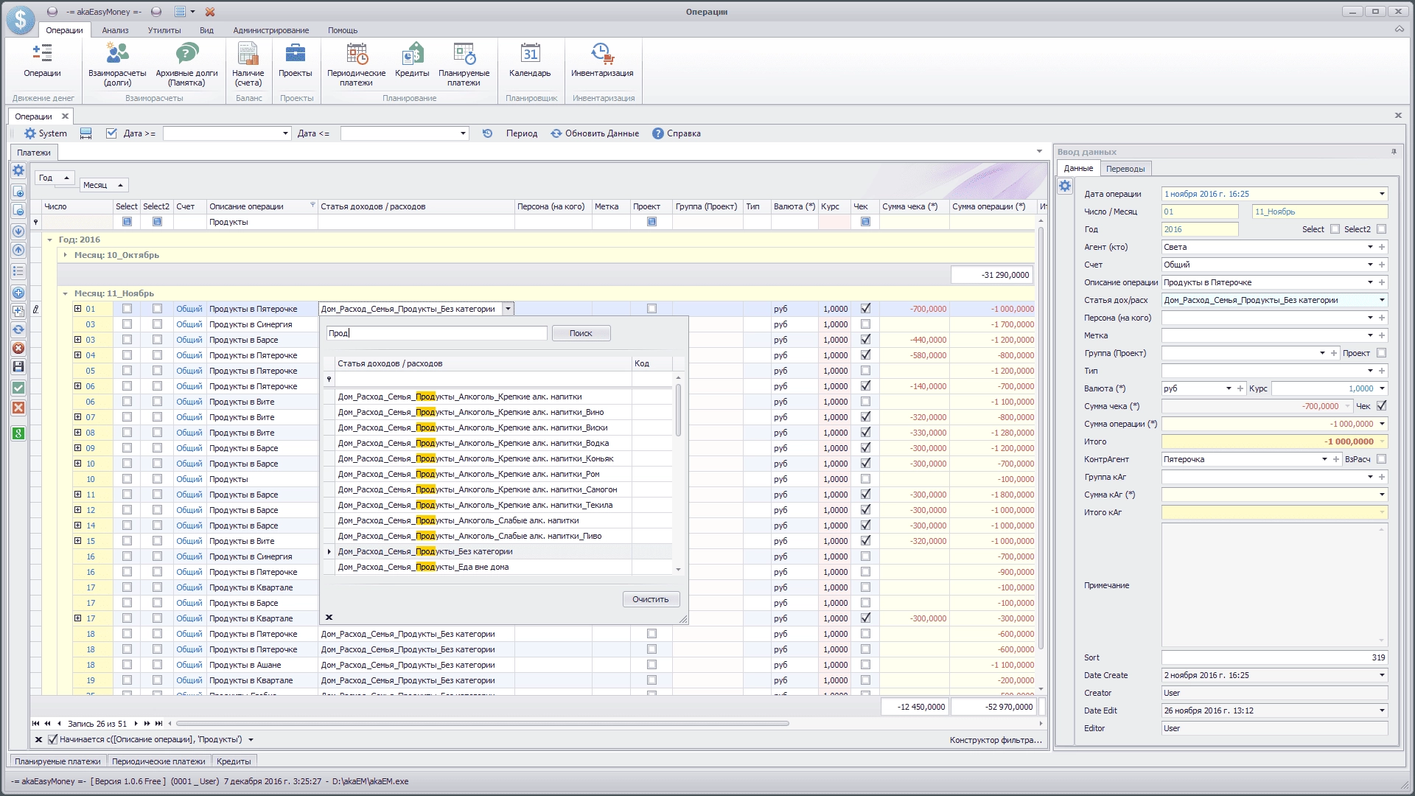Toggle the ВзРасч checkbox
Viewport: 1415px width, 796px height.
(1382, 459)
